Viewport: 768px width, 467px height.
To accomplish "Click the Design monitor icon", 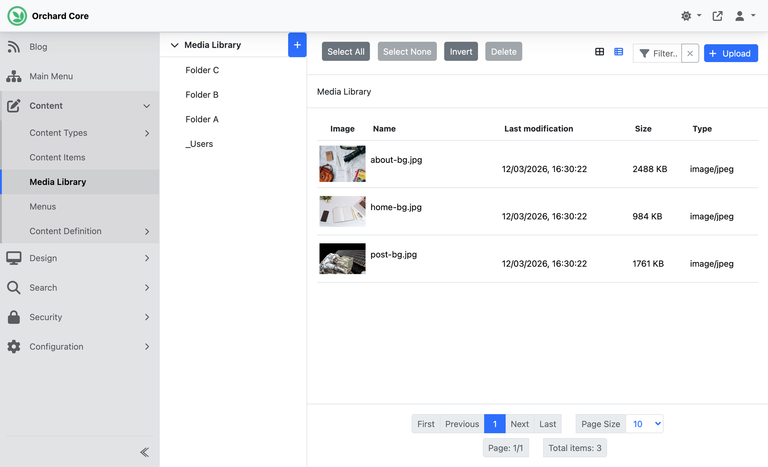I will (x=14, y=258).
